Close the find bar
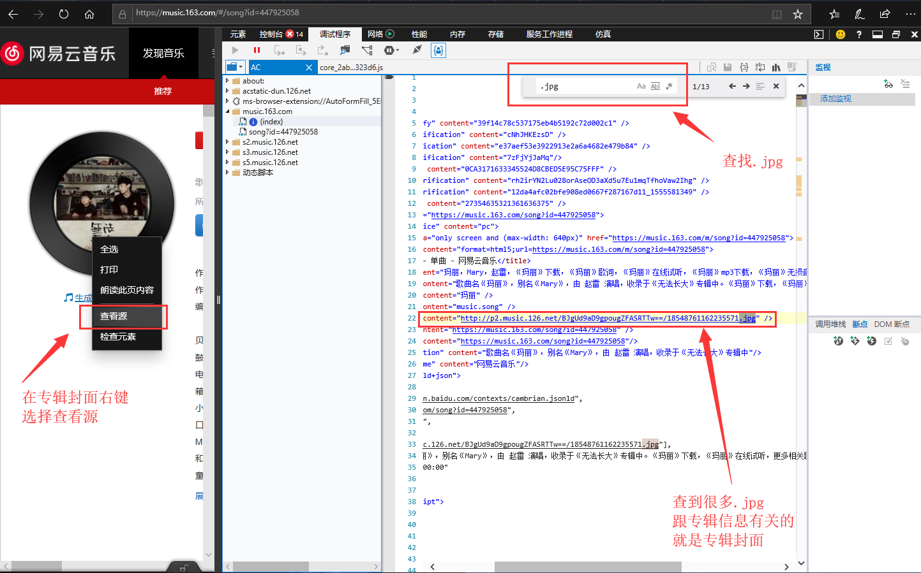The height and width of the screenshot is (573, 921). click(776, 86)
